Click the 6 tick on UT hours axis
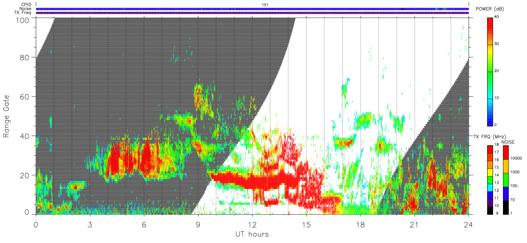 (x=144, y=224)
